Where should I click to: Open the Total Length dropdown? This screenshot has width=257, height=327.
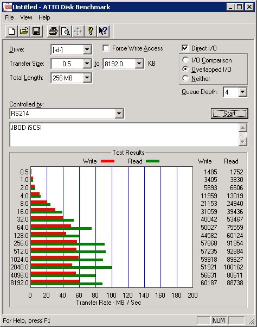[x=87, y=78]
